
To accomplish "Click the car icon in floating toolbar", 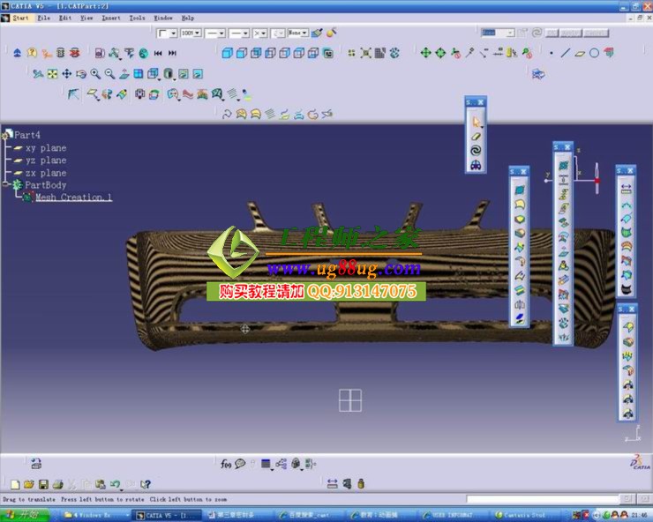I will pos(476,165).
